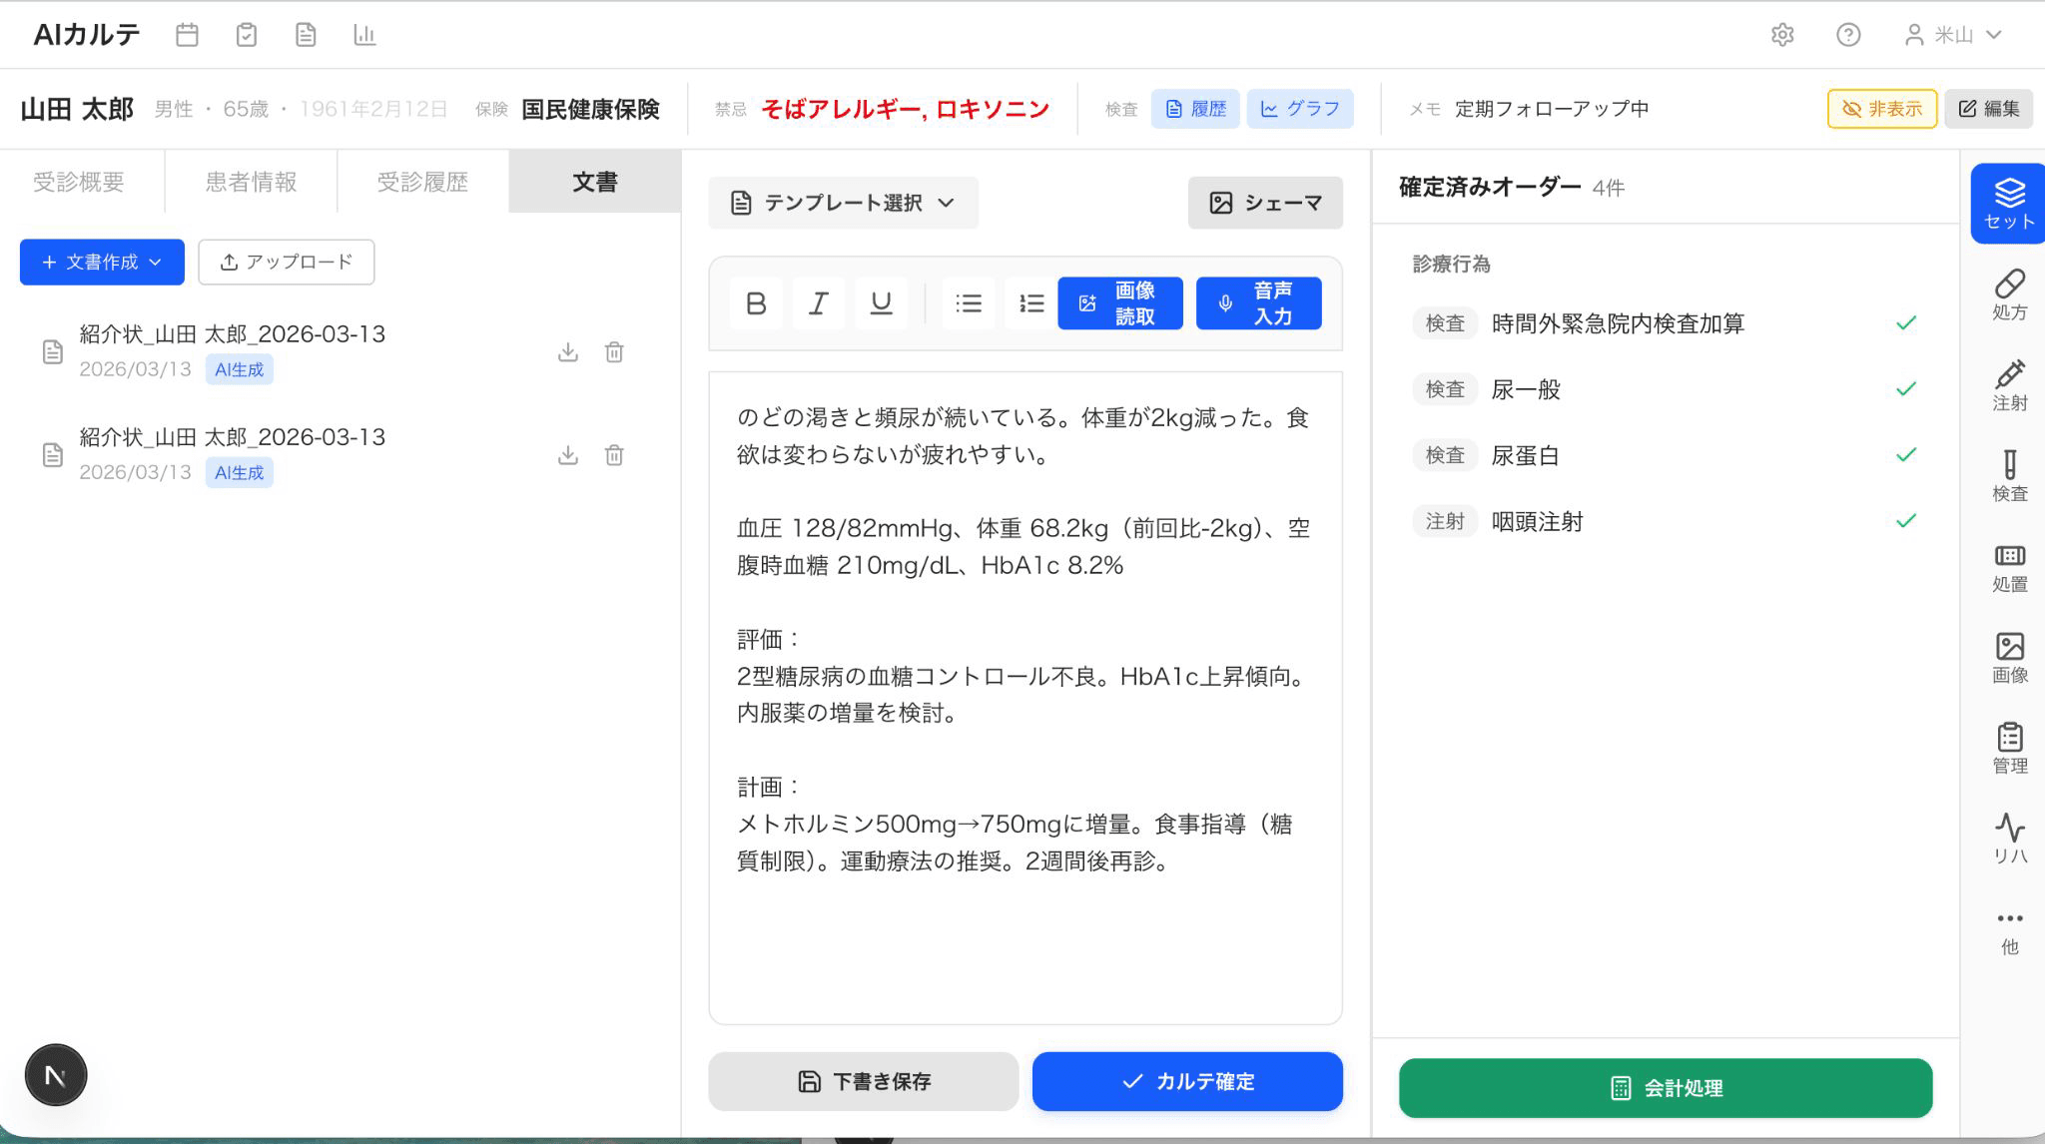2045x1144 pixels.
Task: Click the 履歴 exam history button
Action: click(1195, 109)
